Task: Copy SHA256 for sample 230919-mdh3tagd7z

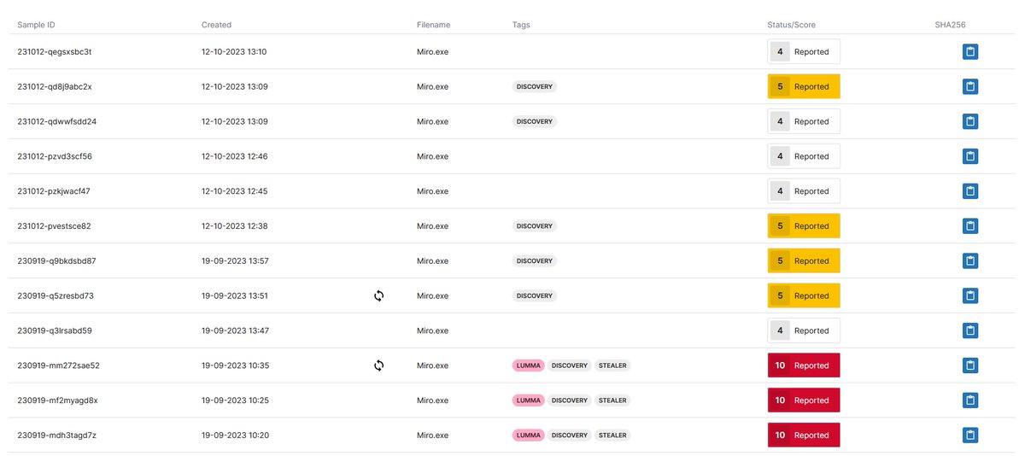Action: [x=969, y=436]
